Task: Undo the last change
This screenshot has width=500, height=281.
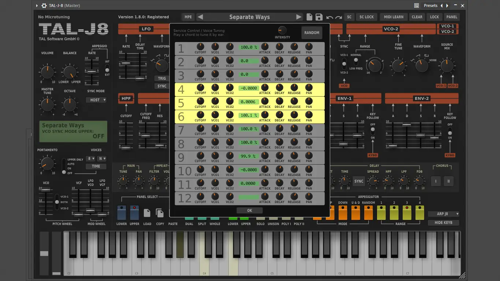Action: (329, 17)
